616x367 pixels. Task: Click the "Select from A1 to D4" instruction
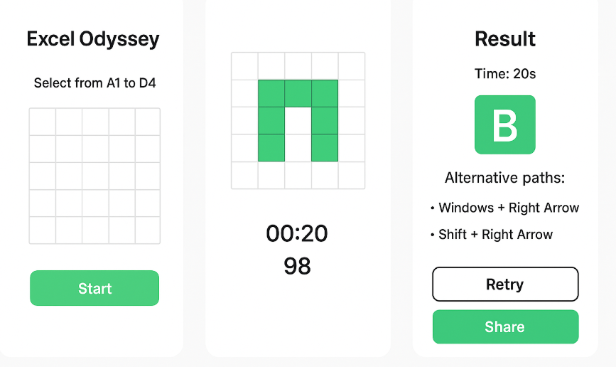(x=95, y=83)
